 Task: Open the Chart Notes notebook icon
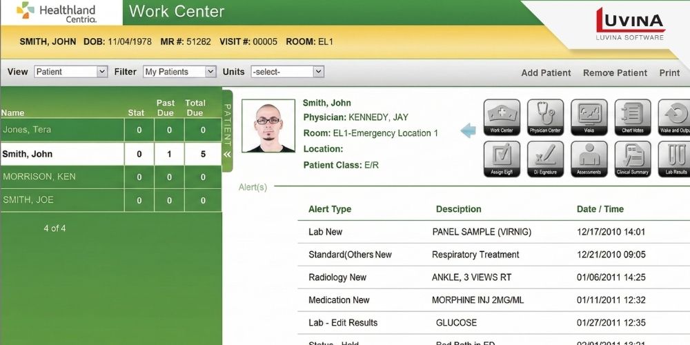[632, 116]
